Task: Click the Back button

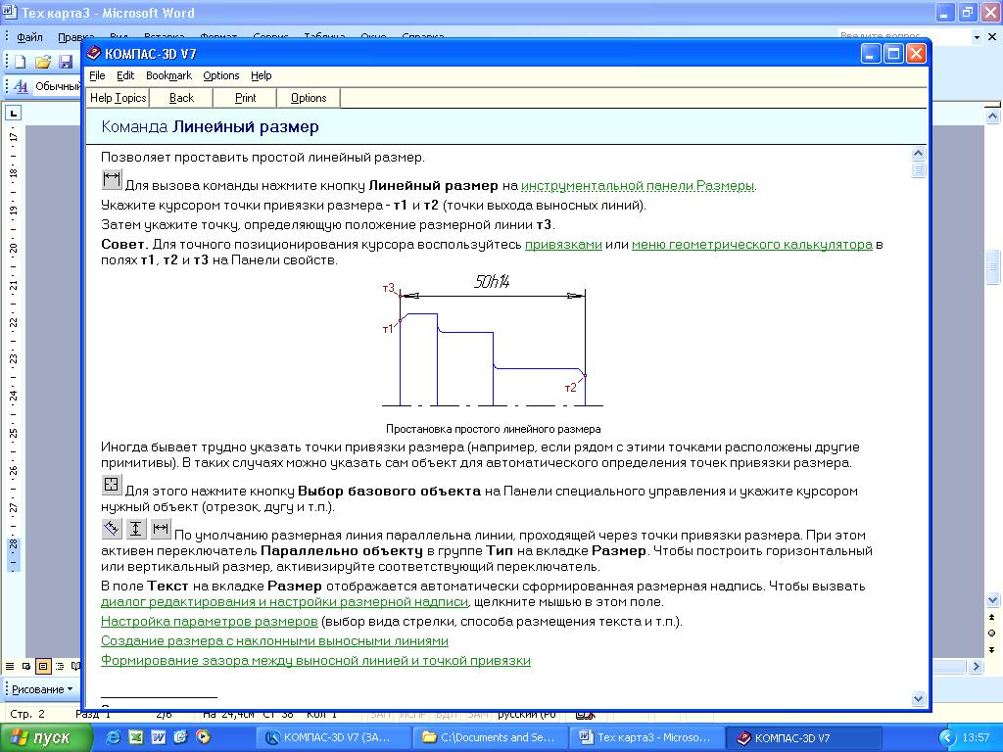Action: [x=181, y=98]
